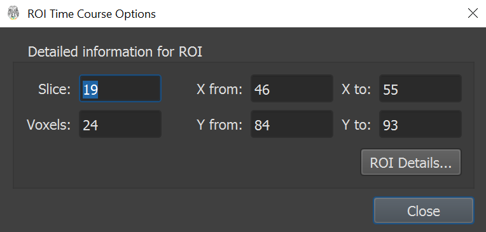Click the brain app icon in title bar
Viewport: 486px width, 232px height.
point(13,13)
